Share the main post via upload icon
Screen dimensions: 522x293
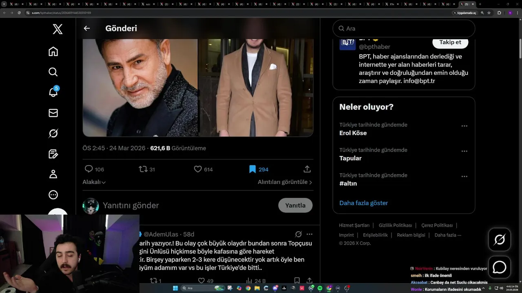tap(307, 169)
